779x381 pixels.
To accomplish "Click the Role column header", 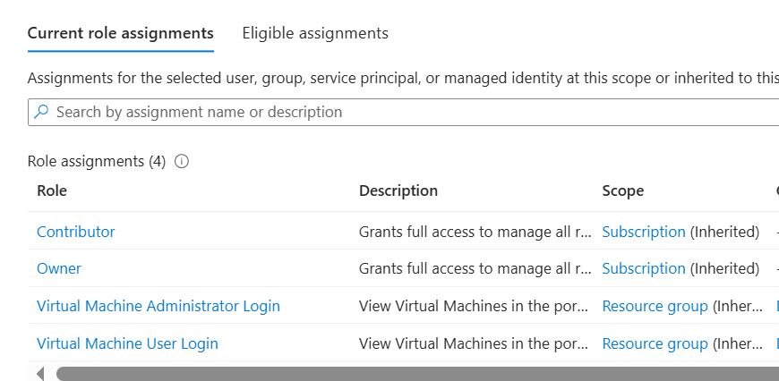I will (52, 190).
